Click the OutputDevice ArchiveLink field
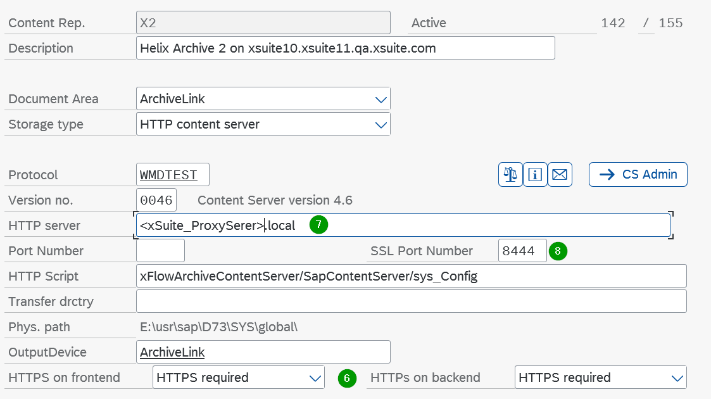The height and width of the screenshot is (399, 711). [x=263, y=352]
